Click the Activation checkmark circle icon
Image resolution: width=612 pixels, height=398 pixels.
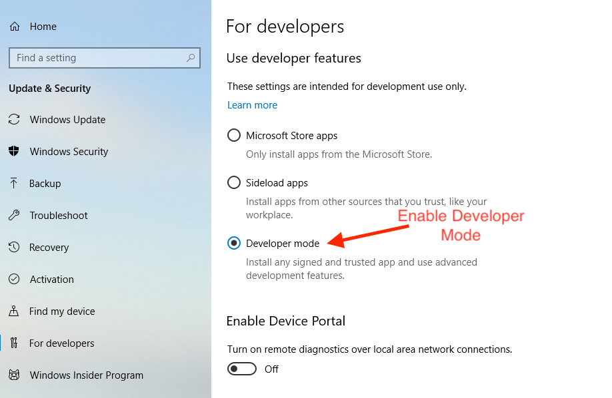click(14, 280)
